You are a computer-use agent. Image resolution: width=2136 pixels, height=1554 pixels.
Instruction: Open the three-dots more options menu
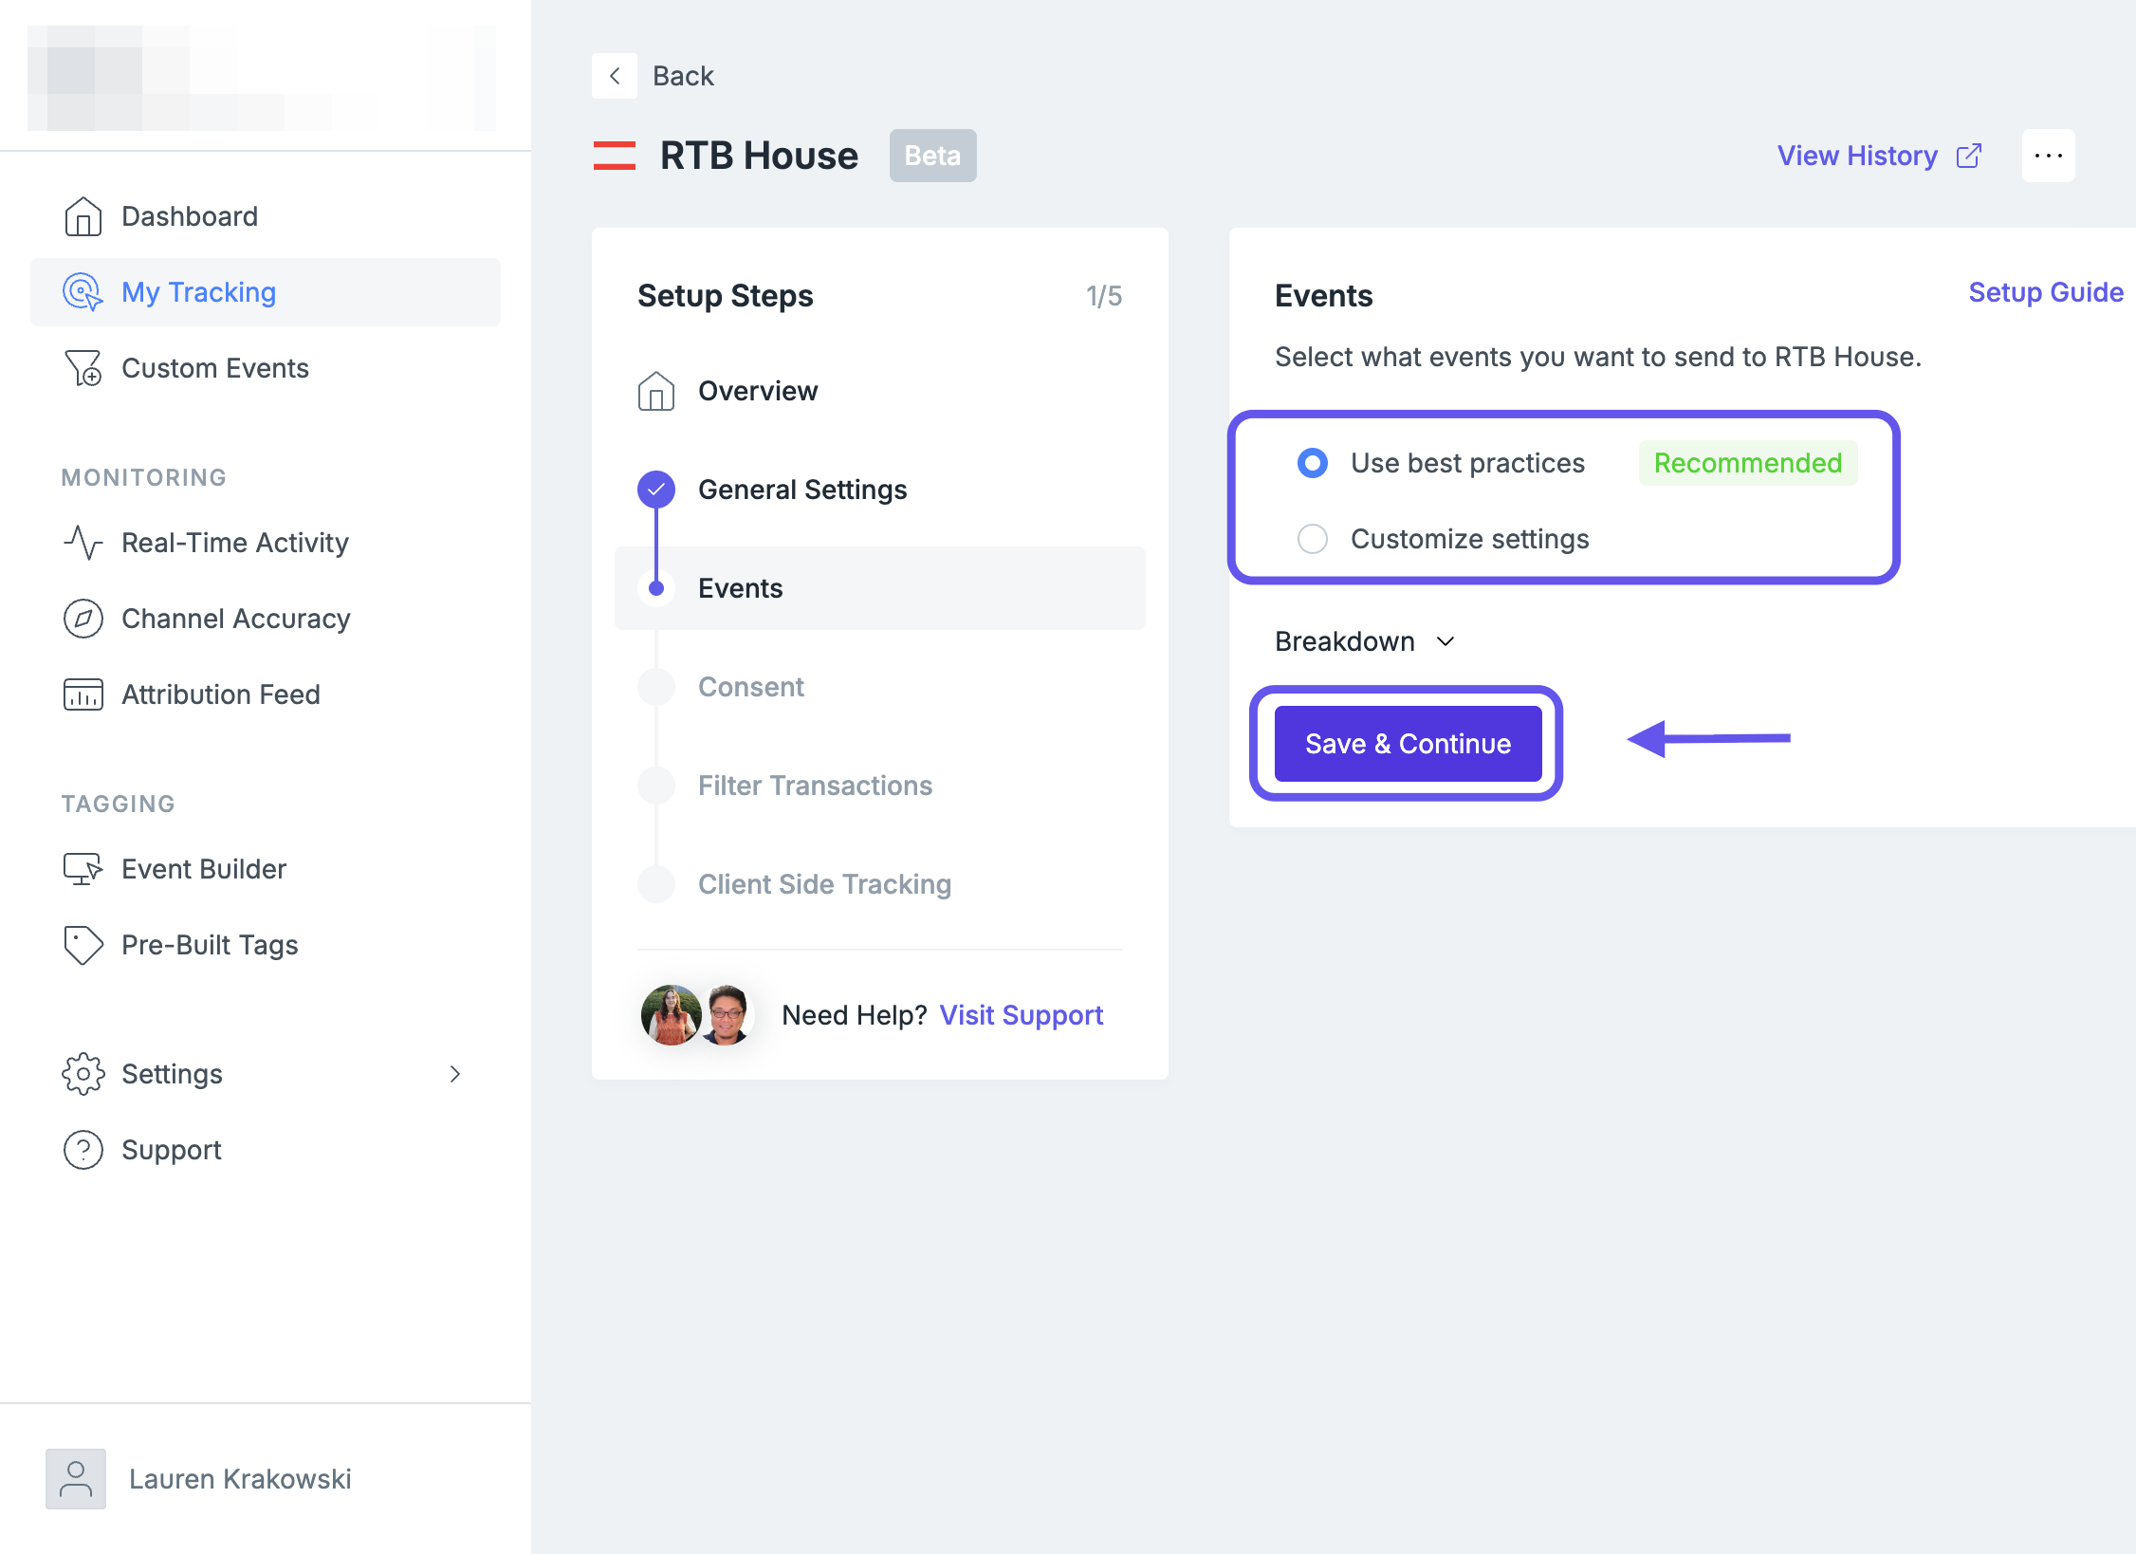point(2049,156)
